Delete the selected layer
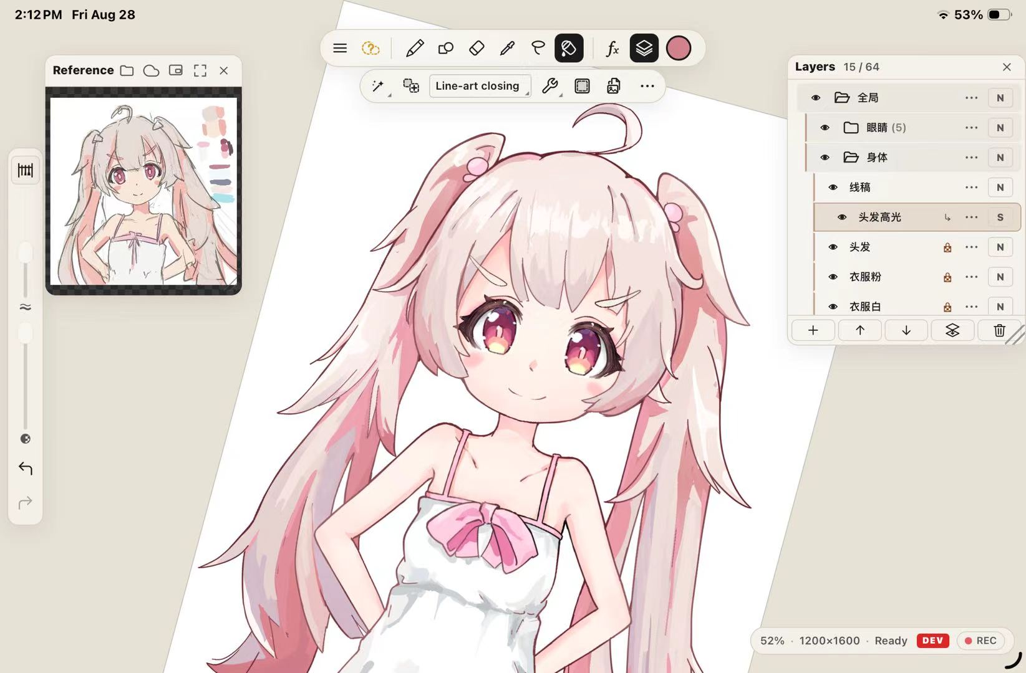This screenshot has width=1026, height=673. coord(999,330)
